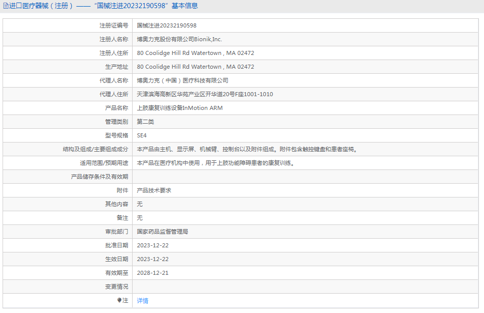The height and width of the screenshot is (313, 484).
Task: Click the 代理人名称 label
Action: coord(114,80)
